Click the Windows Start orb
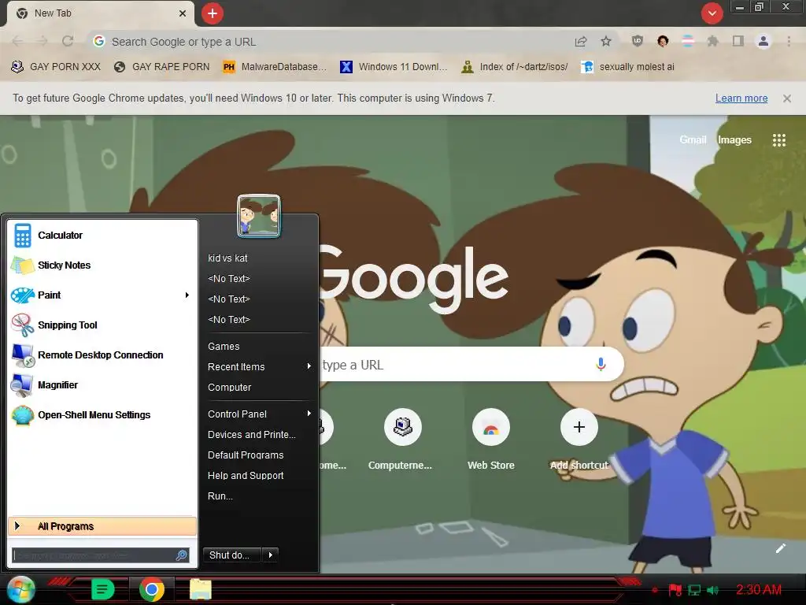The height and width of the screenshot is (605, 806). click(x=20, y=589)
